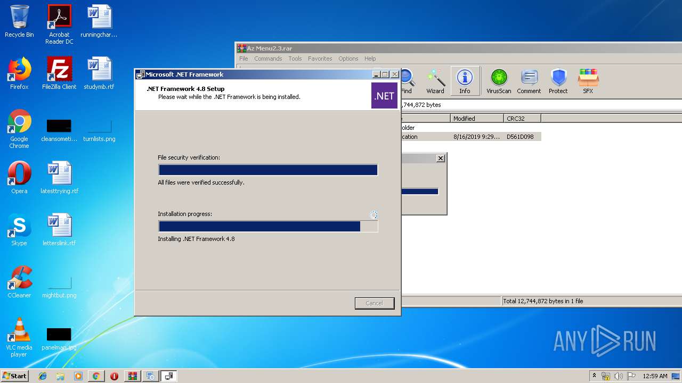Click the Wizard tool in WinRAR
The width and height of the screenshot is (682, 383).
click(x=435, y=81)
